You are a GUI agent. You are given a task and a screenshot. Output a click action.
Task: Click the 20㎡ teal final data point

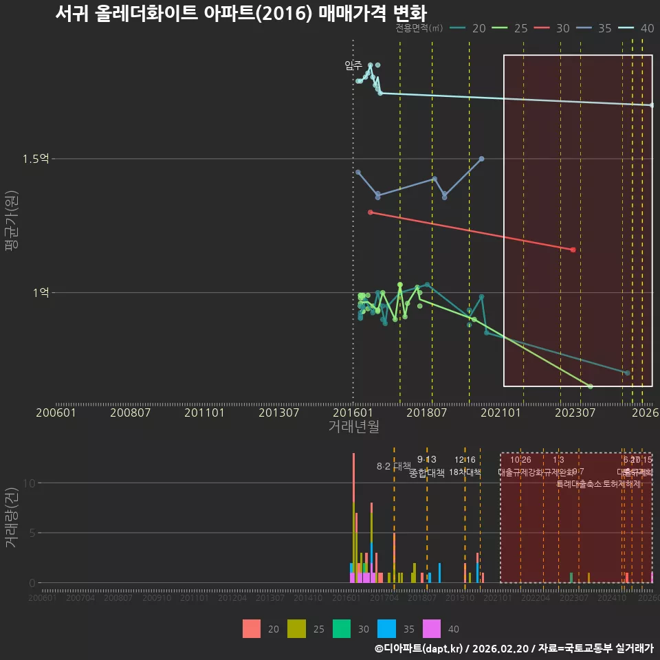point(627,373)
